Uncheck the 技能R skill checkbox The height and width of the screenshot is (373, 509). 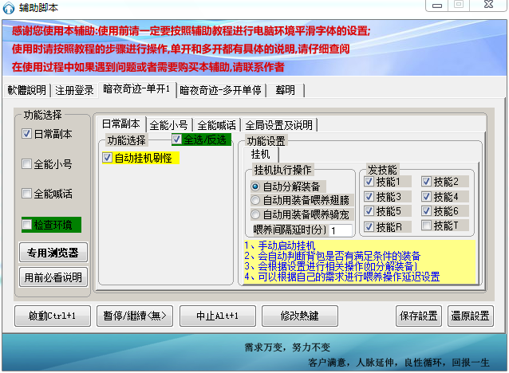click(x=369, y=226)
